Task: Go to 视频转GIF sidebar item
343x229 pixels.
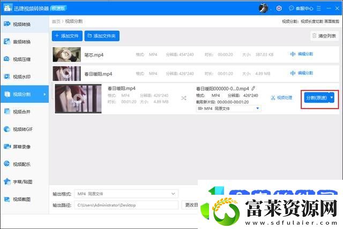Action: tap(24, 129)
